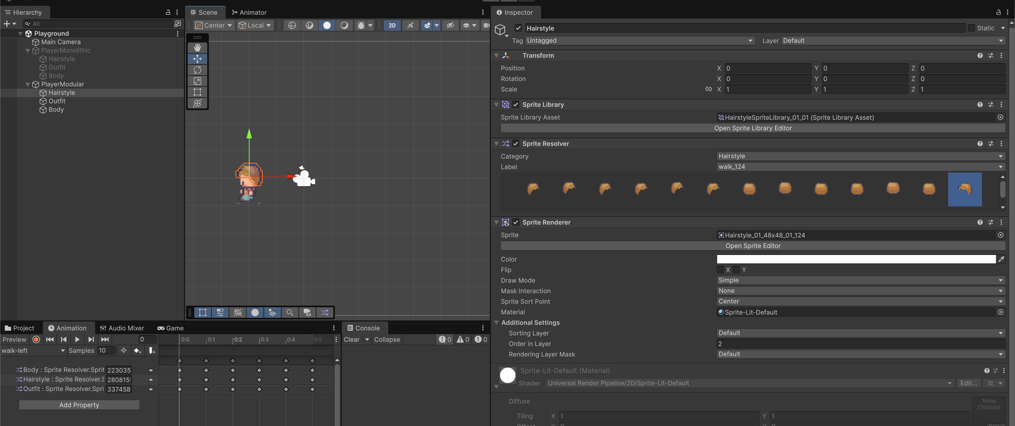Switch to the Game tab
The image size is (1015, 426).
click(170, 328)
